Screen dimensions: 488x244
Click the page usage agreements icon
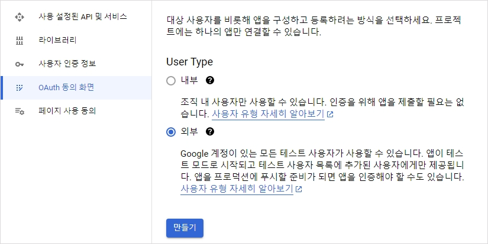[19, 111]
